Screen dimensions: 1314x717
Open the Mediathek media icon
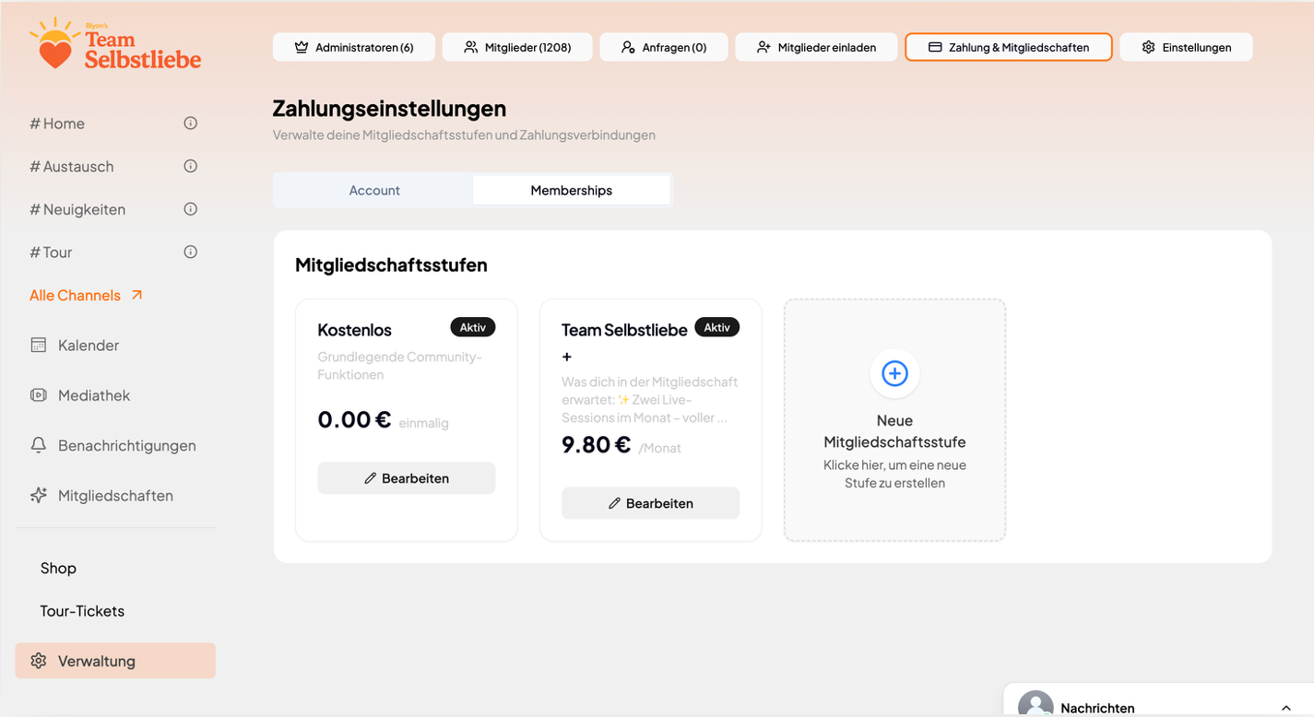[x=38, y=394]
